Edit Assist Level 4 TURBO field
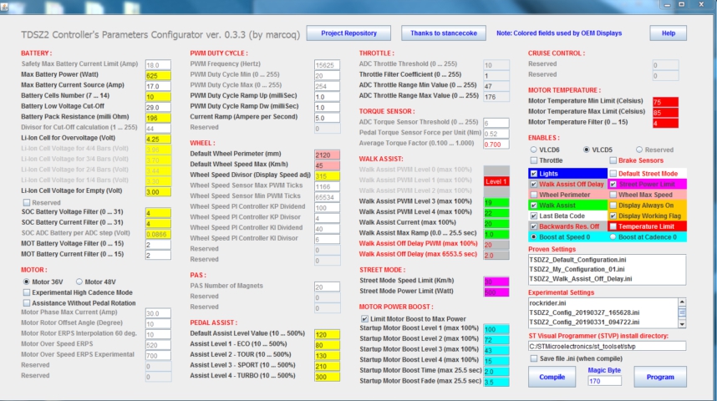 pyautogui.click(x=327, y=376)
